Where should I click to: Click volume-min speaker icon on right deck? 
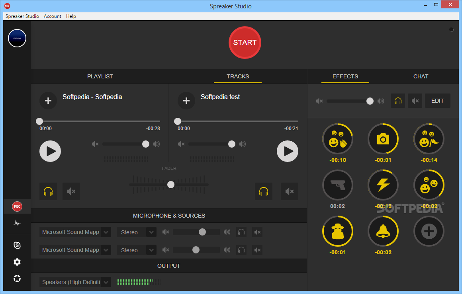[x=181, y=144]
